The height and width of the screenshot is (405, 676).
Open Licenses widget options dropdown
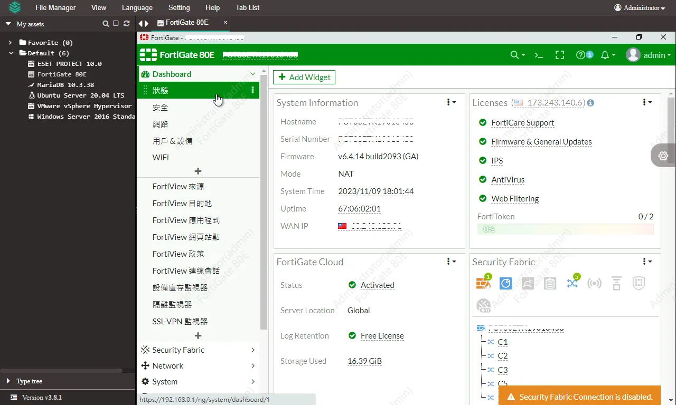point(647,102)
